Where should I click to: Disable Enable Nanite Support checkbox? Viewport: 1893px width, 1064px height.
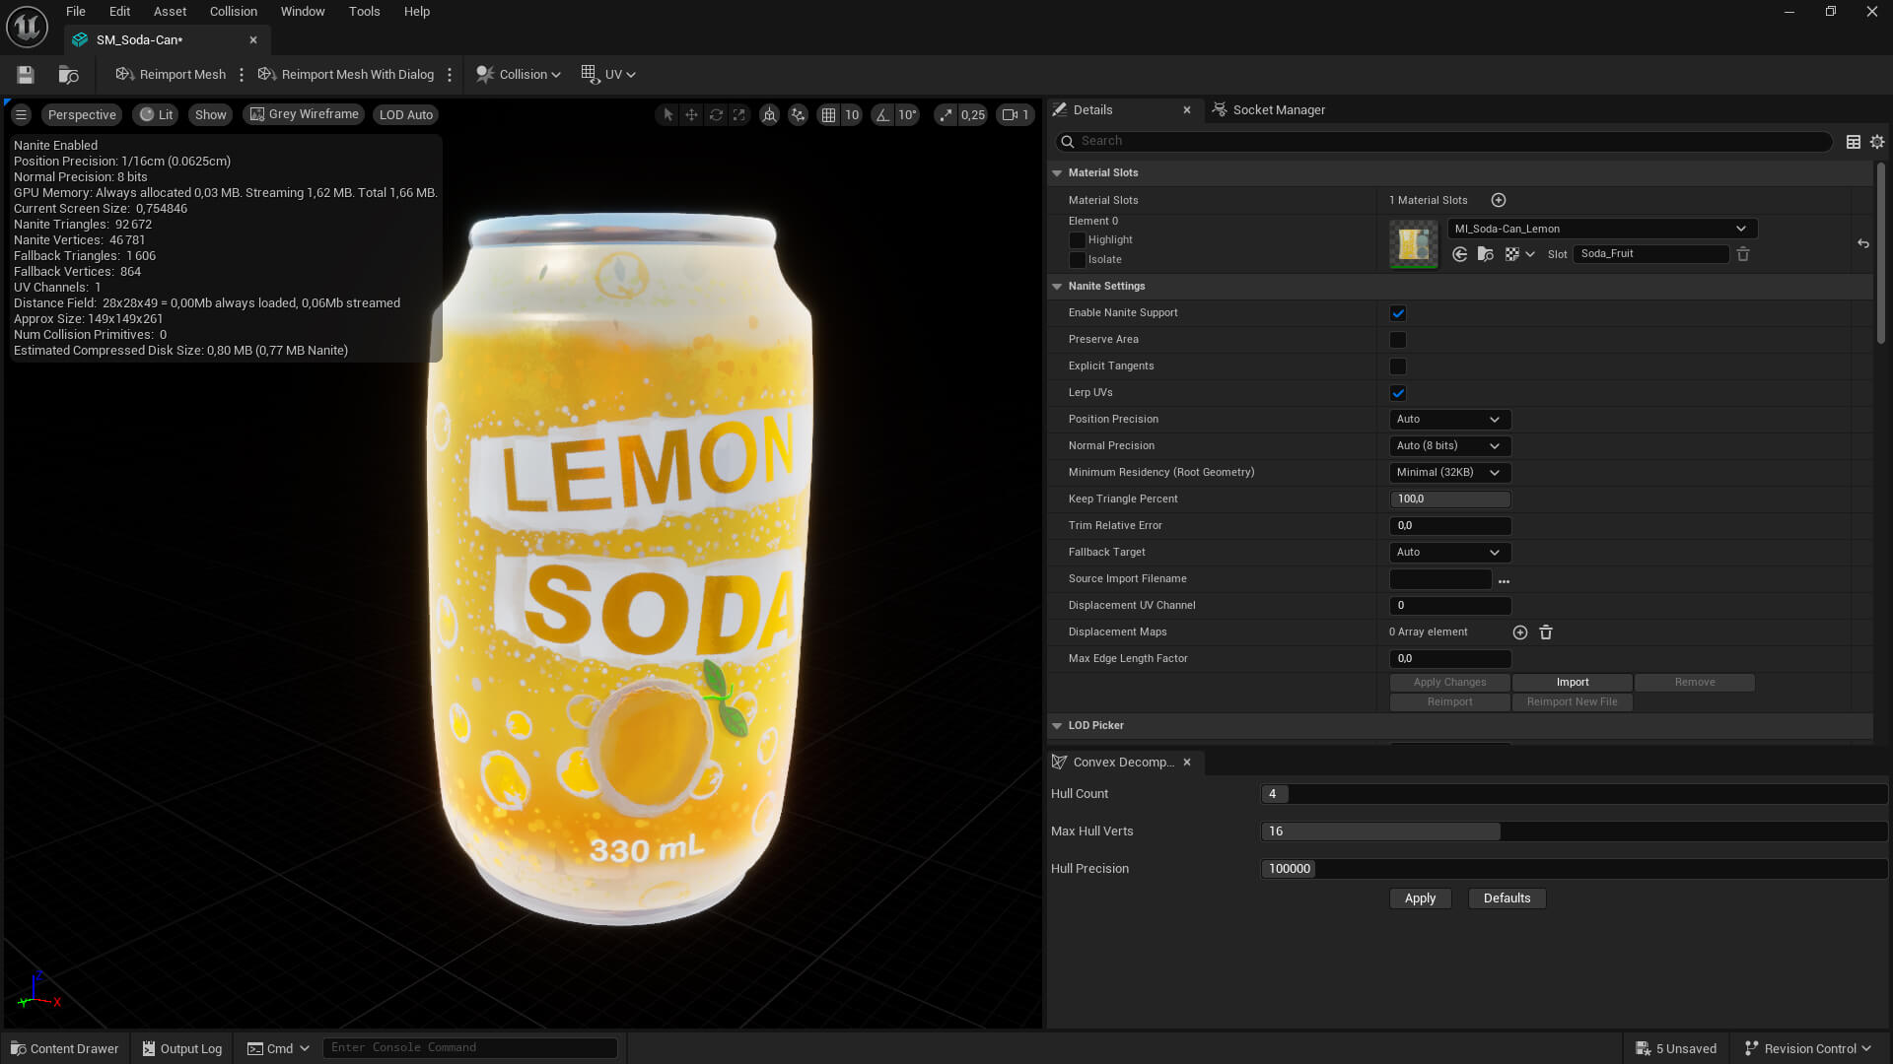[x=1398, y=313]
